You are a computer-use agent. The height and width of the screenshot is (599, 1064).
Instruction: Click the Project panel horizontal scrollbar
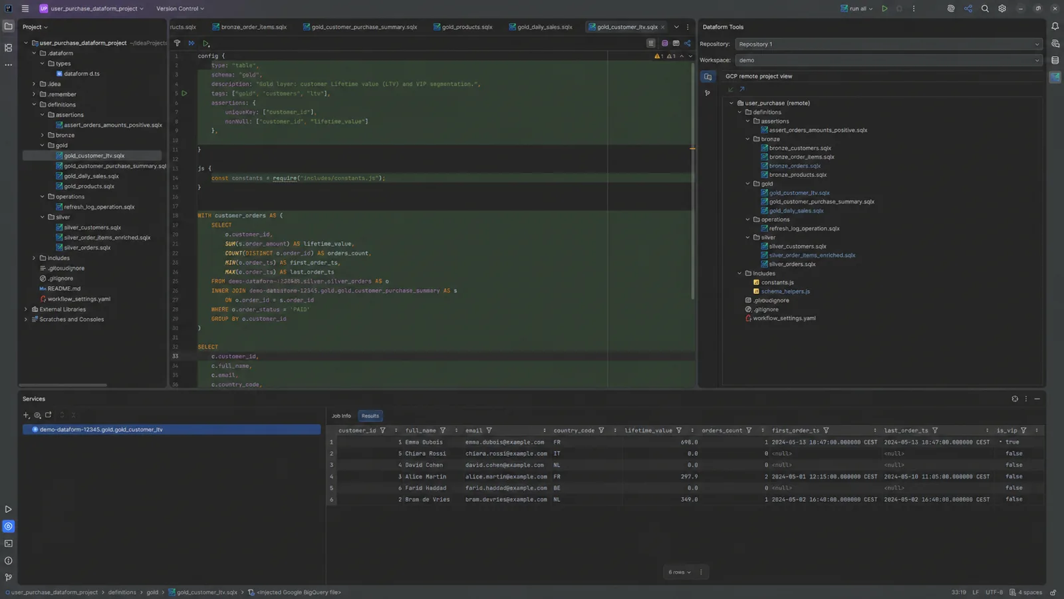pyautogui.click(x=63, y=385)
